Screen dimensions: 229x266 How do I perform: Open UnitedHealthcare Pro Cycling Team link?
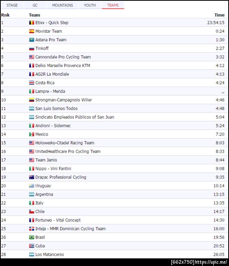(68, 152)
